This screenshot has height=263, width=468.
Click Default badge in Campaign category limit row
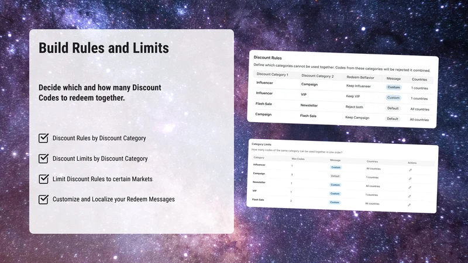(x=335, y=176)
